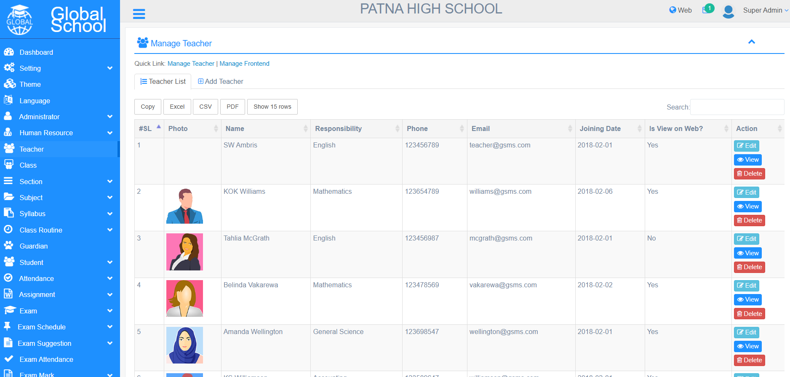
Task: Click the teacher Search input field
Action: 737,107
